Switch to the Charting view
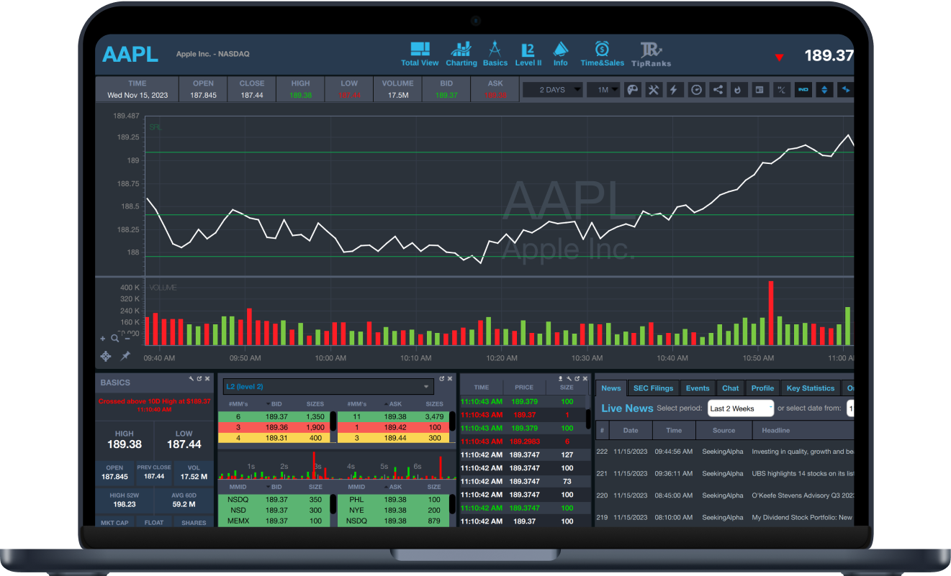This screenshot has height=576, width=951. click(x=461, y=54)
